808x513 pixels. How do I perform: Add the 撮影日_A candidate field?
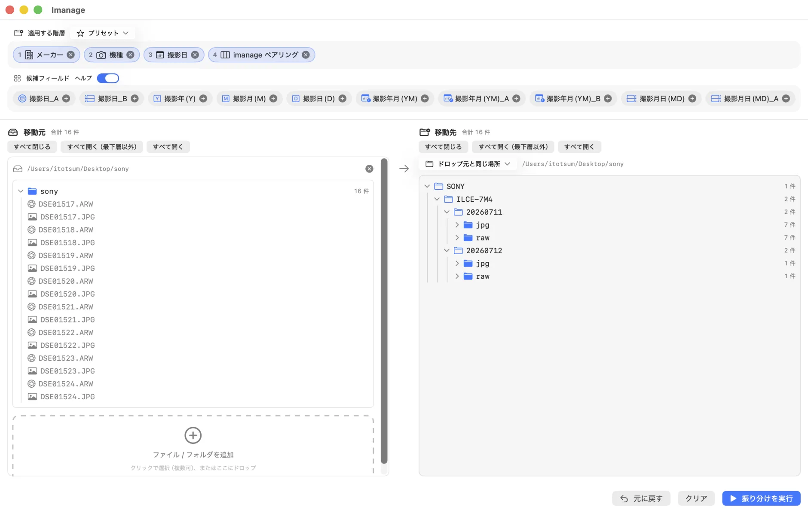click(66, 99)
